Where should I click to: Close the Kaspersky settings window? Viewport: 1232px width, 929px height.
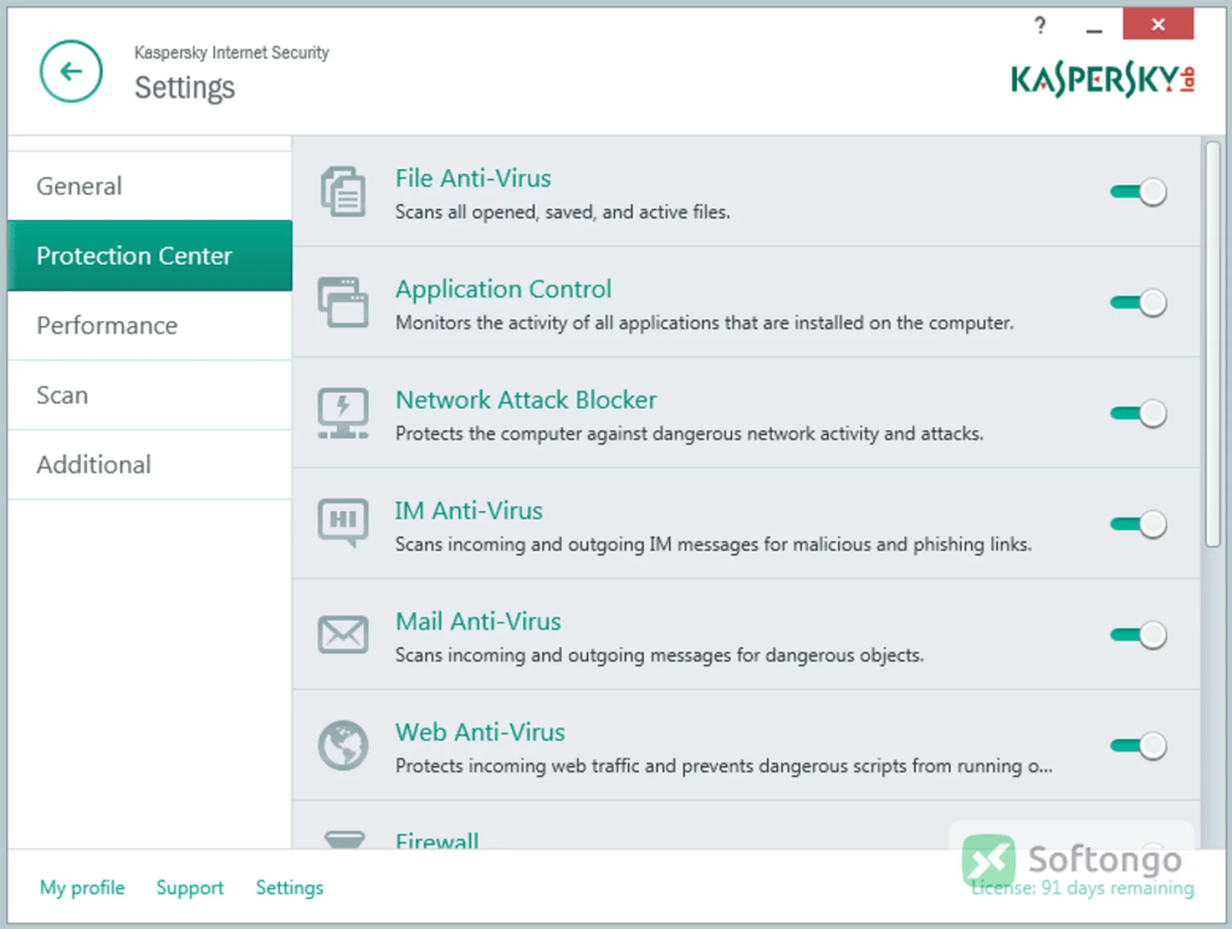click(x=1158, y=24)
